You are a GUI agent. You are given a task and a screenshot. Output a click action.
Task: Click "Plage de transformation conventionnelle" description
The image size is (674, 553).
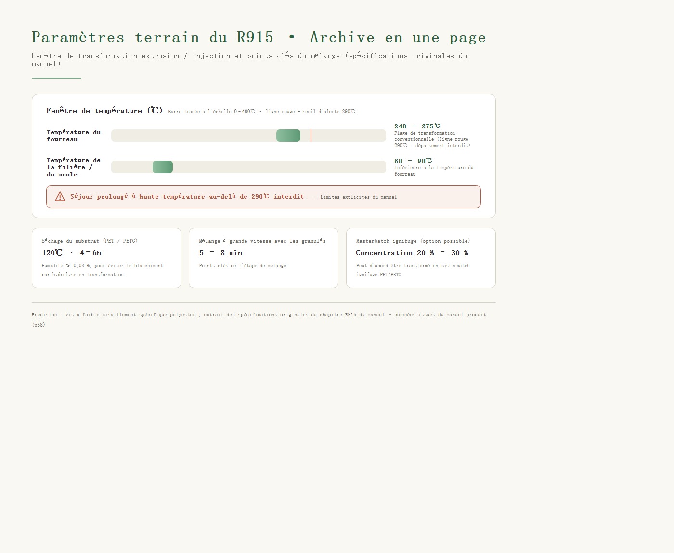pyautogui.click(x=432, y=139)
